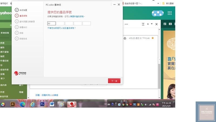
Task: Open Photoshop from the taskbar
Action: click(42, 104)
